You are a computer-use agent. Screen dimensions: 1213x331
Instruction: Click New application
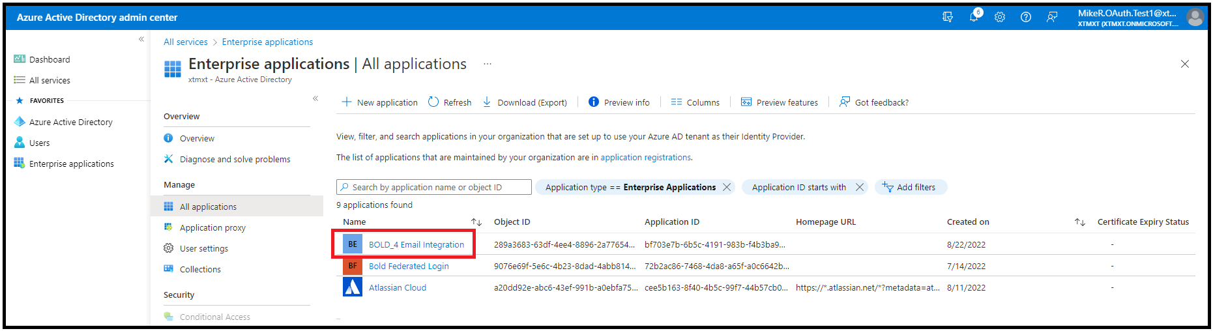[379, 102]
